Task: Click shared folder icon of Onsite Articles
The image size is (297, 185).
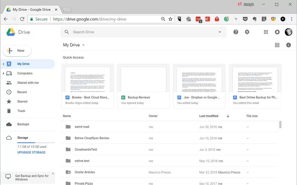Action: pyautogui.click(x=68, y=172)
